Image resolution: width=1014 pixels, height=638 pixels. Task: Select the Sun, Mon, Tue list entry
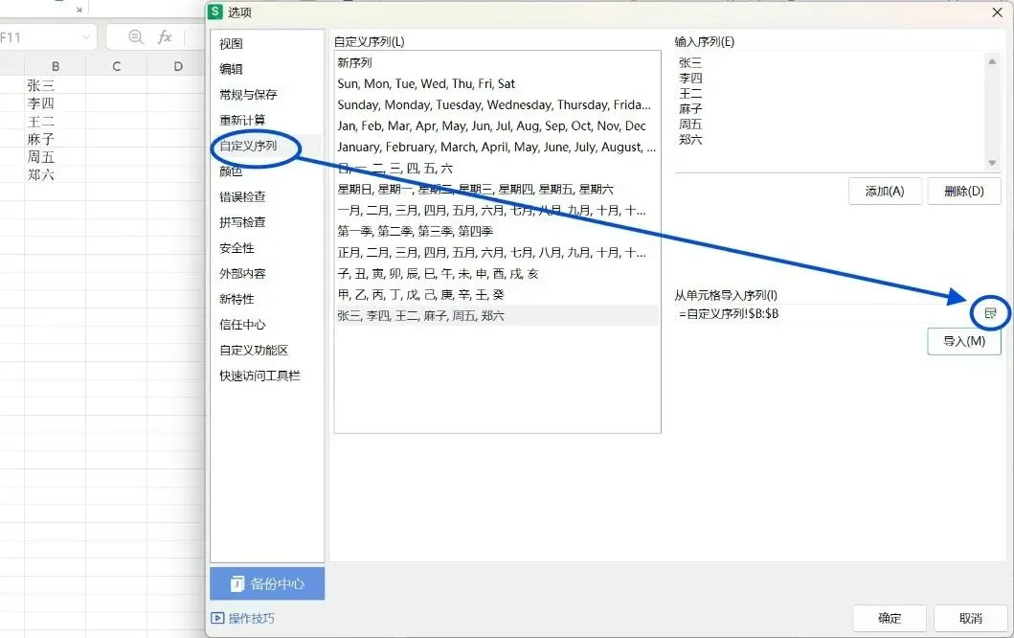pyautogui.click(x=497, y=83)
